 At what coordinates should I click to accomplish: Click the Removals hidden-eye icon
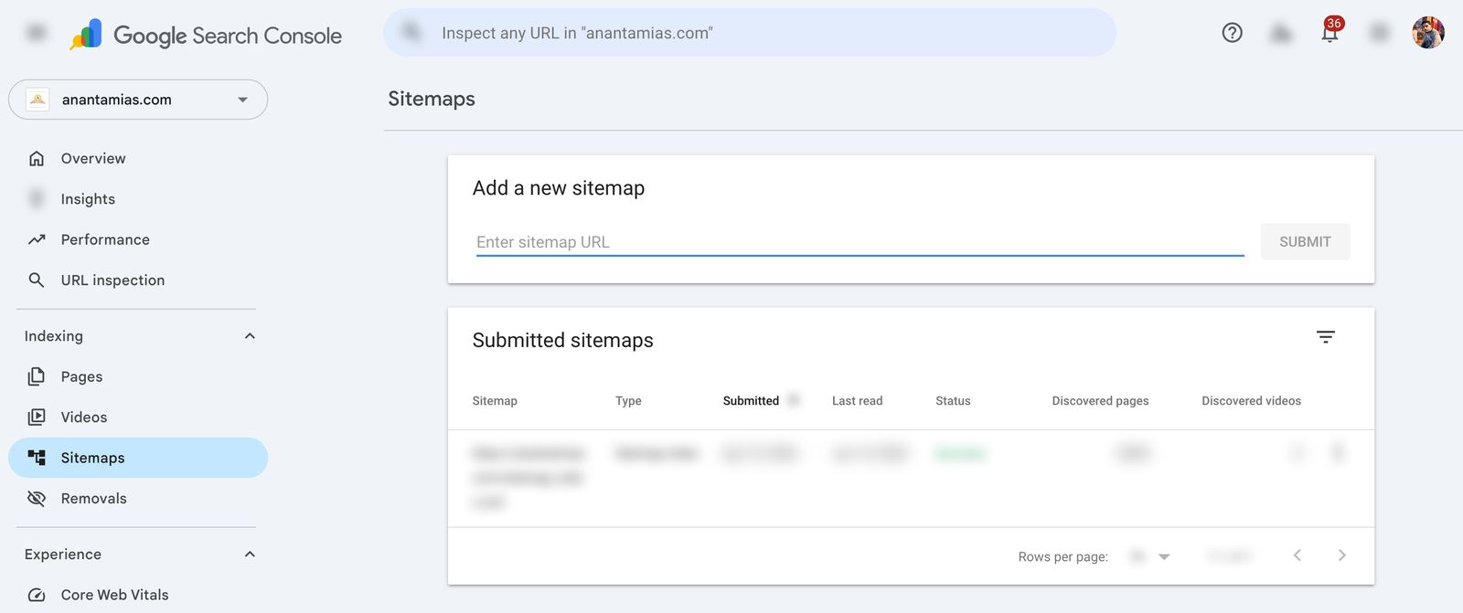(37, 498)
